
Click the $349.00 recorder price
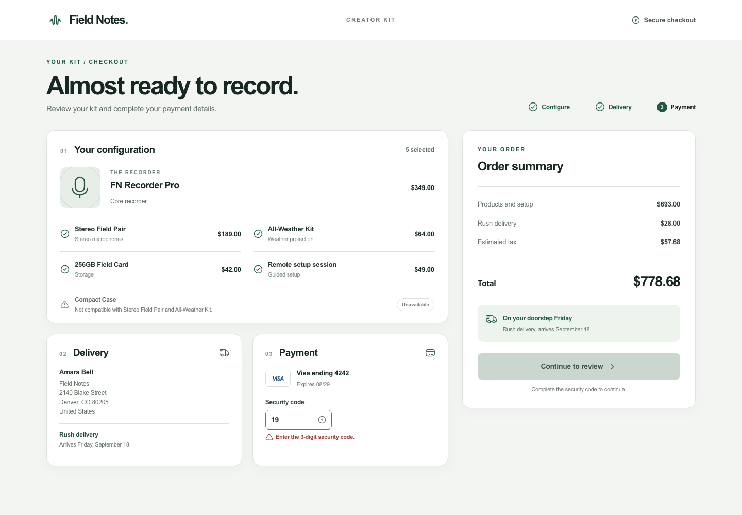tap(423, 188)
